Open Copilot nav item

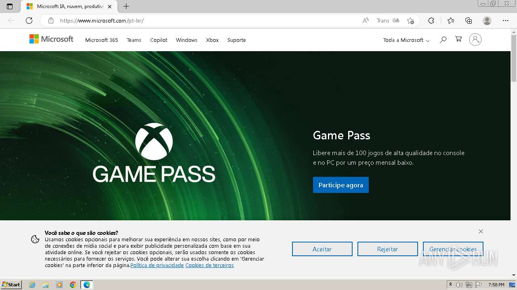(159, 40)
